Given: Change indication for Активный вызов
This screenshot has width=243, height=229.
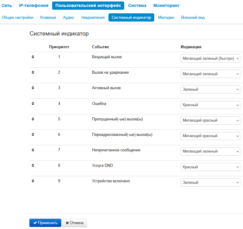Looking at the screenshot, I should [210, 89].
